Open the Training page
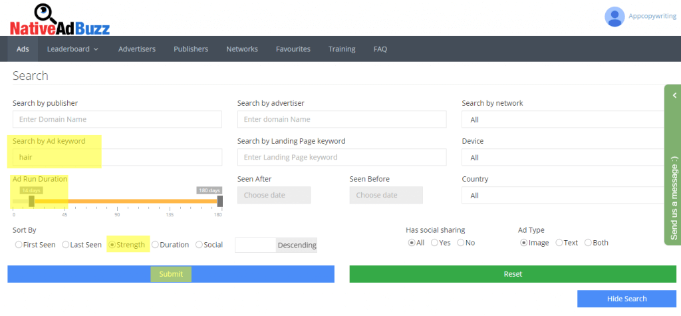The image size is (681, 316). [342, 49]
